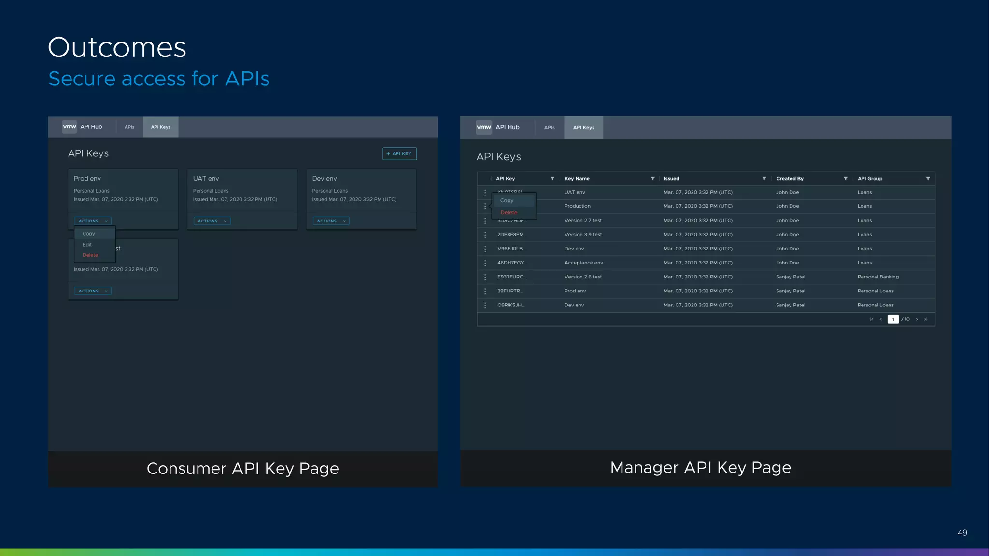Choose Edit in Consumer actions menu

(95, 245)
